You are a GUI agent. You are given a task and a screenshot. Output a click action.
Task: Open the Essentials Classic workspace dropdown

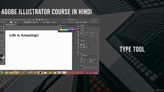[71, 20]
